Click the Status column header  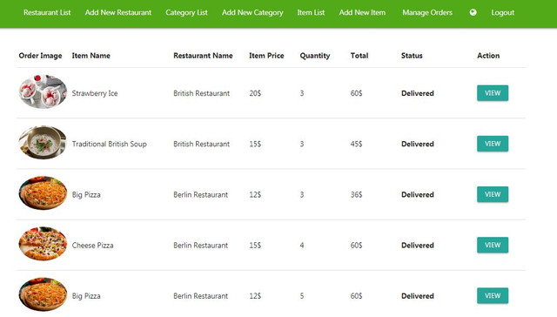tap(412, 56)
